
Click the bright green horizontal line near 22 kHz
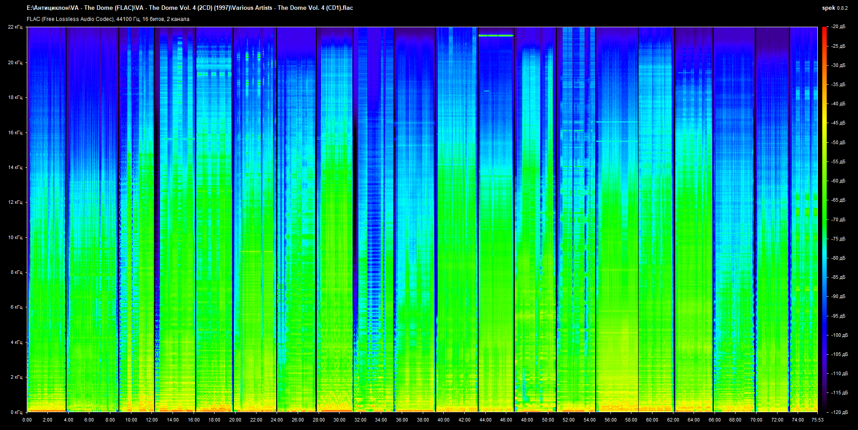496,35
